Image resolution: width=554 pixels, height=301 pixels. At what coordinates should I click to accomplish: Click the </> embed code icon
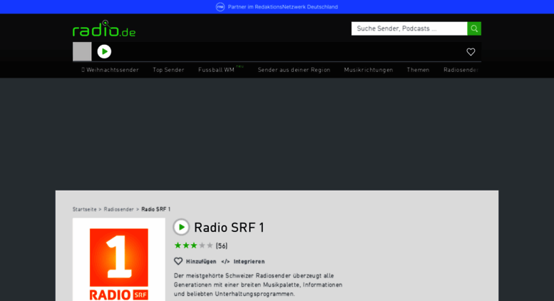click(225, 262)
